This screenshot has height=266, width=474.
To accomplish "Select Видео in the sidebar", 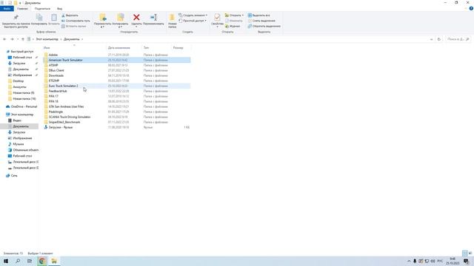I will point(17,120).
